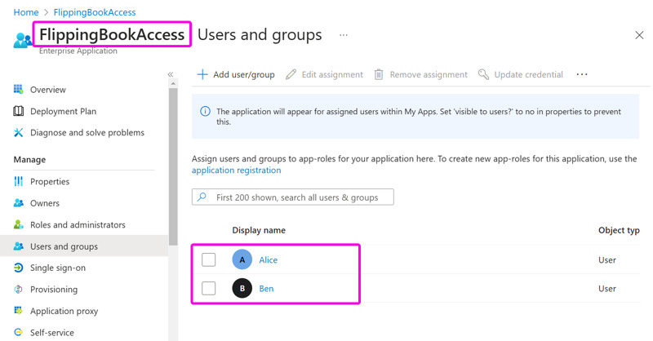Click the plus icon for Add user/group
This screenshot has height=341, width=653.
[202, 74]
